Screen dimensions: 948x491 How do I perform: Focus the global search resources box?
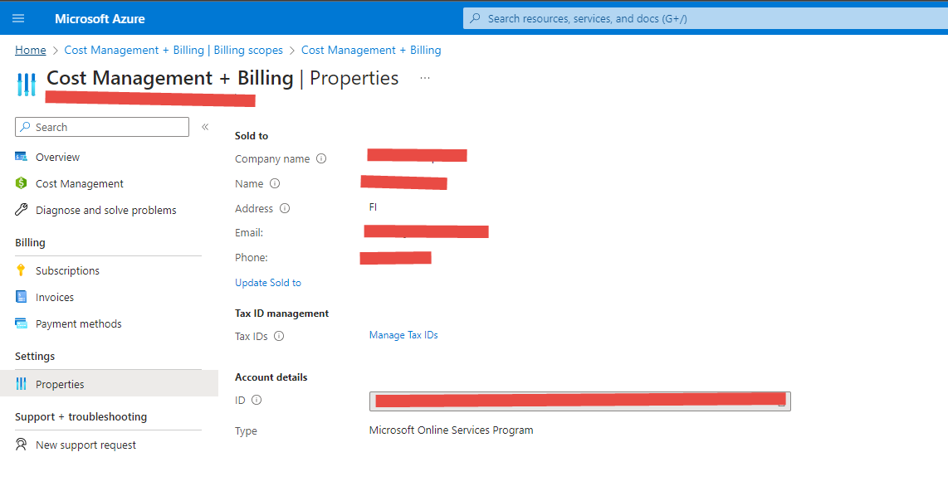coord(705,19)
